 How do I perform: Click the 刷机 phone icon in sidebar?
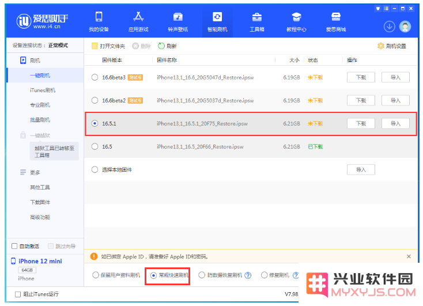pos(23,60)
